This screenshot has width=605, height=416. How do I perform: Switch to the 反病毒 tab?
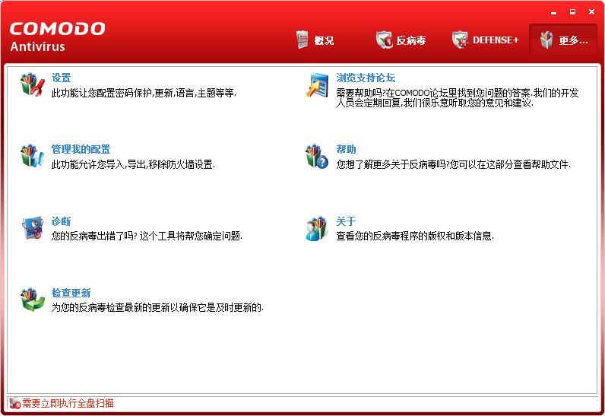tap(401, 40)
